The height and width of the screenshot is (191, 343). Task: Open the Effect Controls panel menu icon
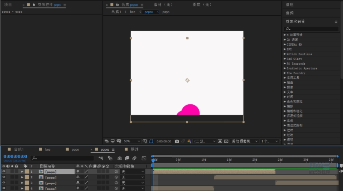point(65,5)
